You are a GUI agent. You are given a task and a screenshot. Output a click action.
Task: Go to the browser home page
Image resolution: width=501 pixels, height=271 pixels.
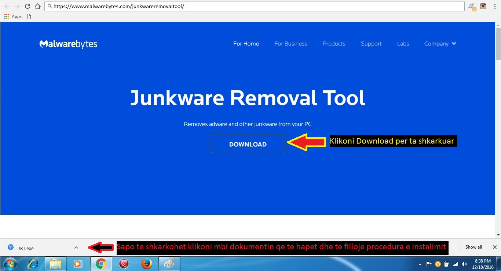pos(38,6)
